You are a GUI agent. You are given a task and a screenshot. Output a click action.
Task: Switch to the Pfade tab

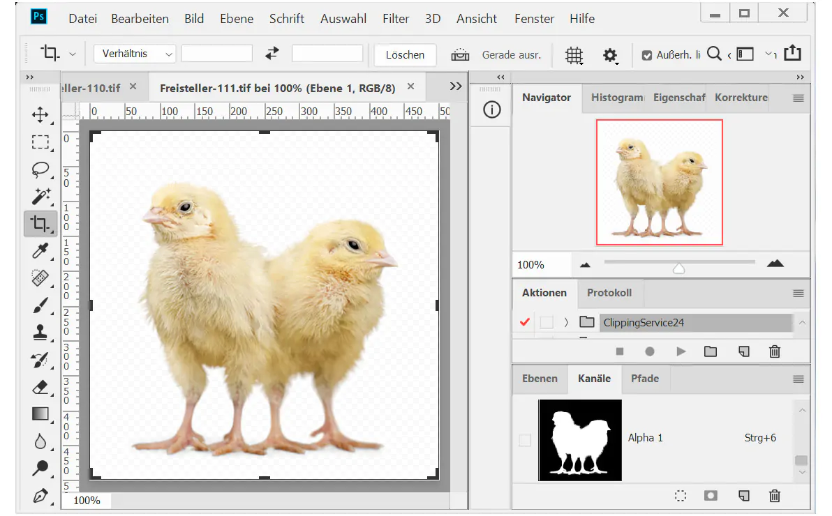point(645,379)
